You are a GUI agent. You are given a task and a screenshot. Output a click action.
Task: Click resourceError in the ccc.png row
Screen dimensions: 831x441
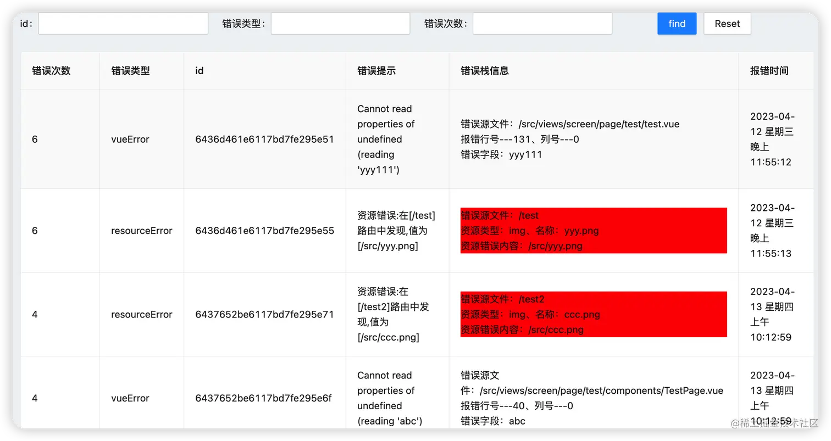(142, 315)
